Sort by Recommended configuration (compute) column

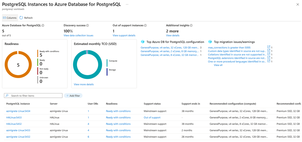pyautogui.click(x=233, y=104)
